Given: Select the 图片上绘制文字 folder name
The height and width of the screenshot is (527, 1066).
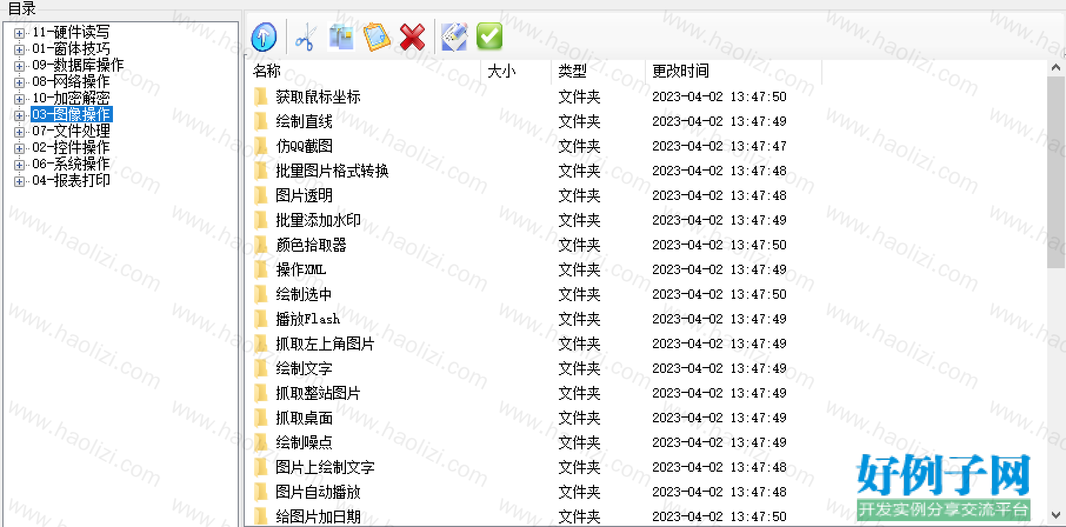Looking at the screenshot, I should tap(325, 467).
